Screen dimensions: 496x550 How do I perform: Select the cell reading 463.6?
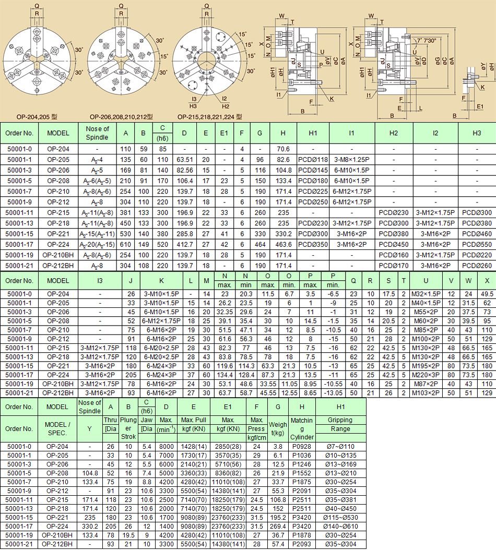pos(283,245)
